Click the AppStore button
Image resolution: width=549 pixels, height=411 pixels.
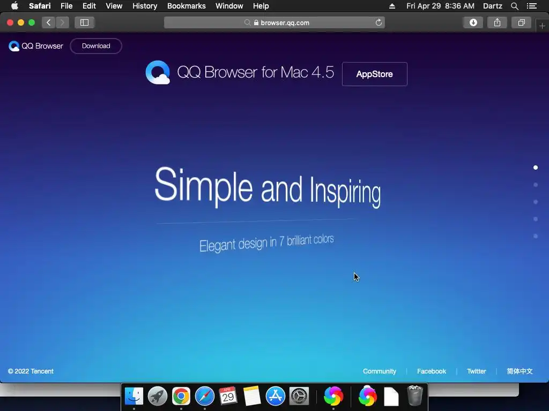375,74
